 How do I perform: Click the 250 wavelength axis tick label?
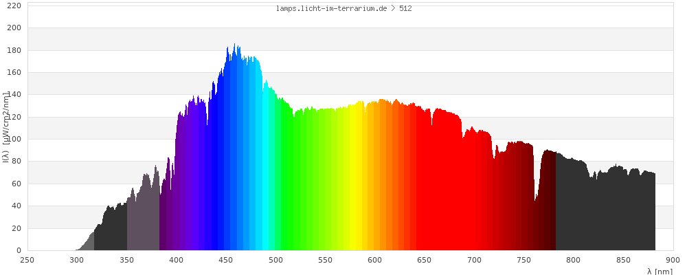pos(27,260)
